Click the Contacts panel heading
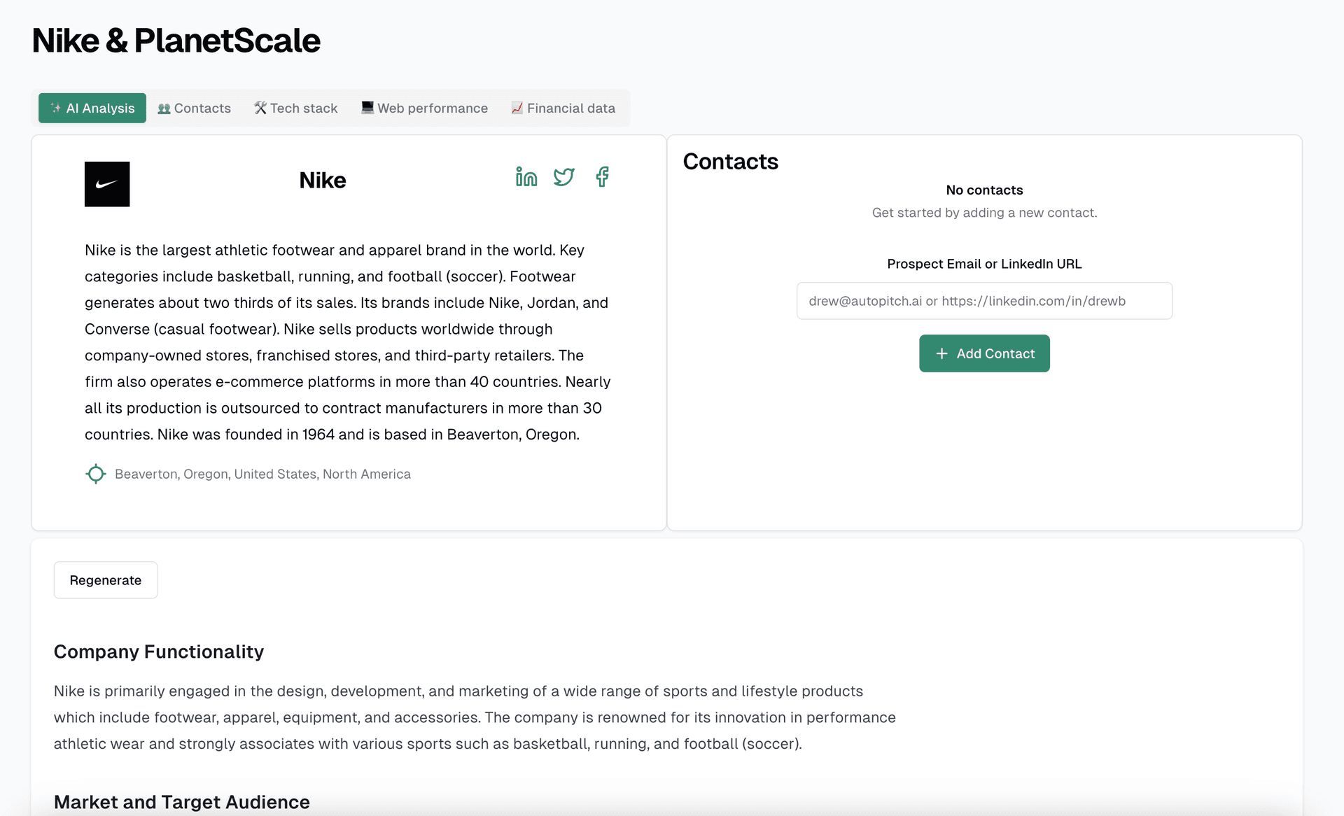 pyautogui.click(x=730, y=162)
